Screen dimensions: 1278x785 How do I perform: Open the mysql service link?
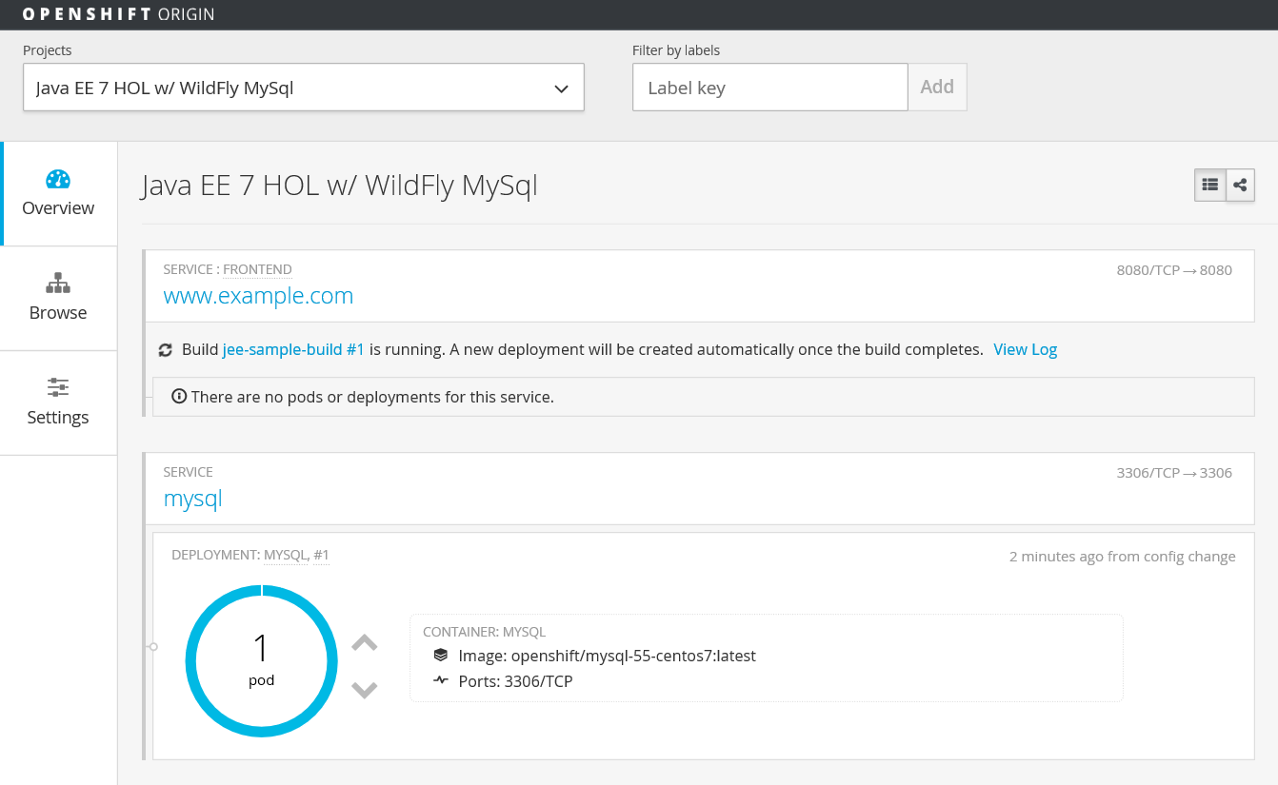click(192, 499)
